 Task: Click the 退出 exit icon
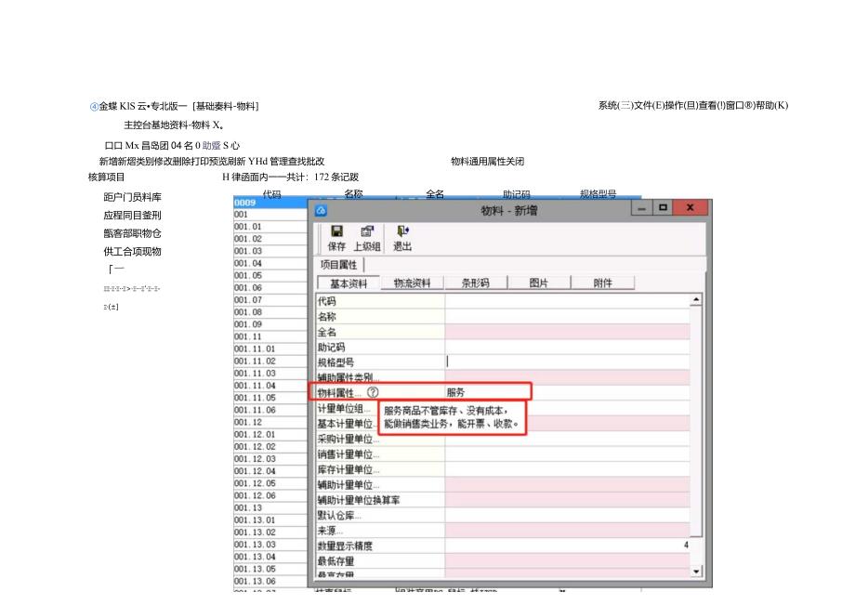[401, 234]
